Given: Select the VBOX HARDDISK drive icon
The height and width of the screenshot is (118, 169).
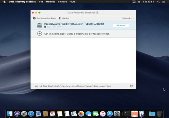Looking at the screenshot, I should pos(39,25).
